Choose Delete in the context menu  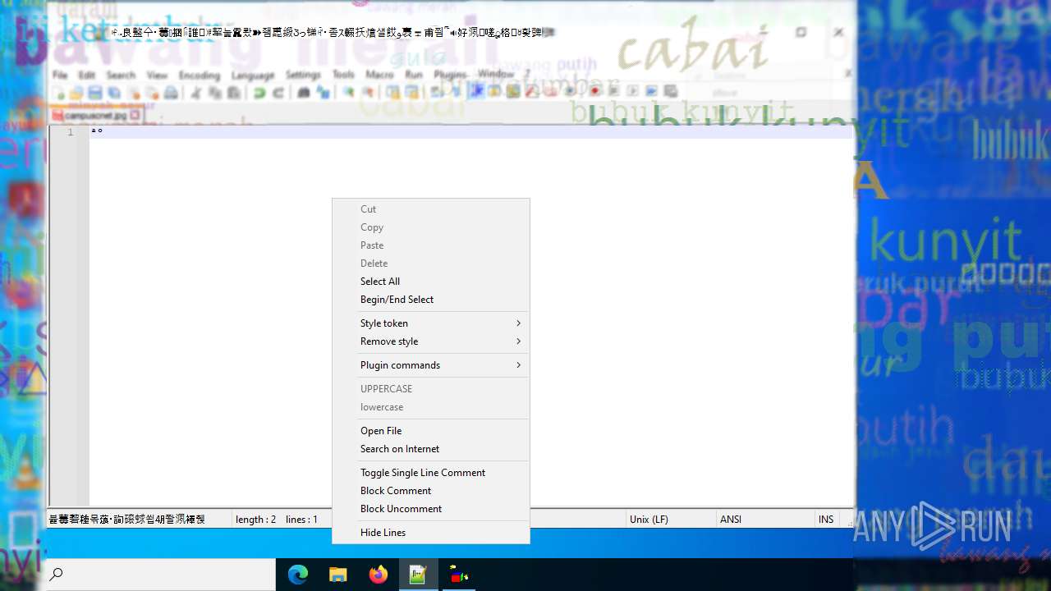(431, 263)
